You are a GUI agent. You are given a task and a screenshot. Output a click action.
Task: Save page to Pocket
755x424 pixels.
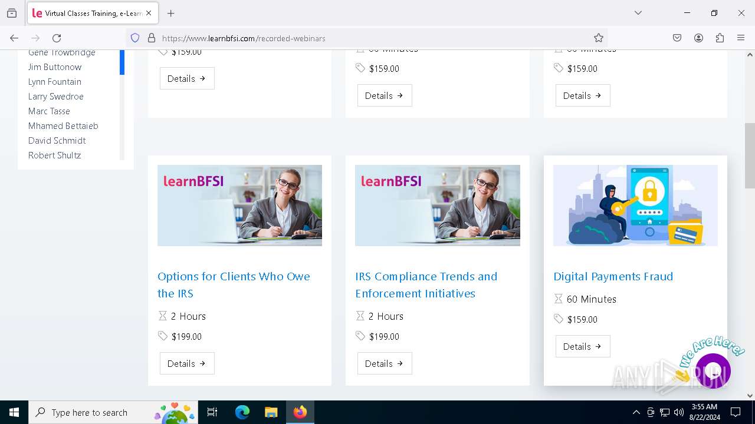(x=677, y=38)
